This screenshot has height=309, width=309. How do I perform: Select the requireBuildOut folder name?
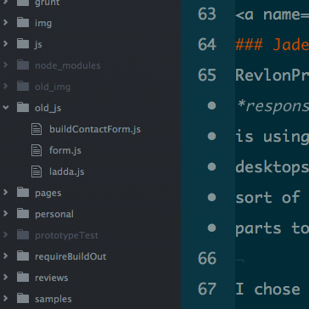click(70, 256)
